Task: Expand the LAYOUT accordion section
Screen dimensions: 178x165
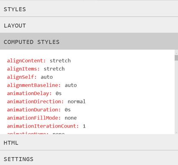Action: pyautogui.click(x=89, y=26)
